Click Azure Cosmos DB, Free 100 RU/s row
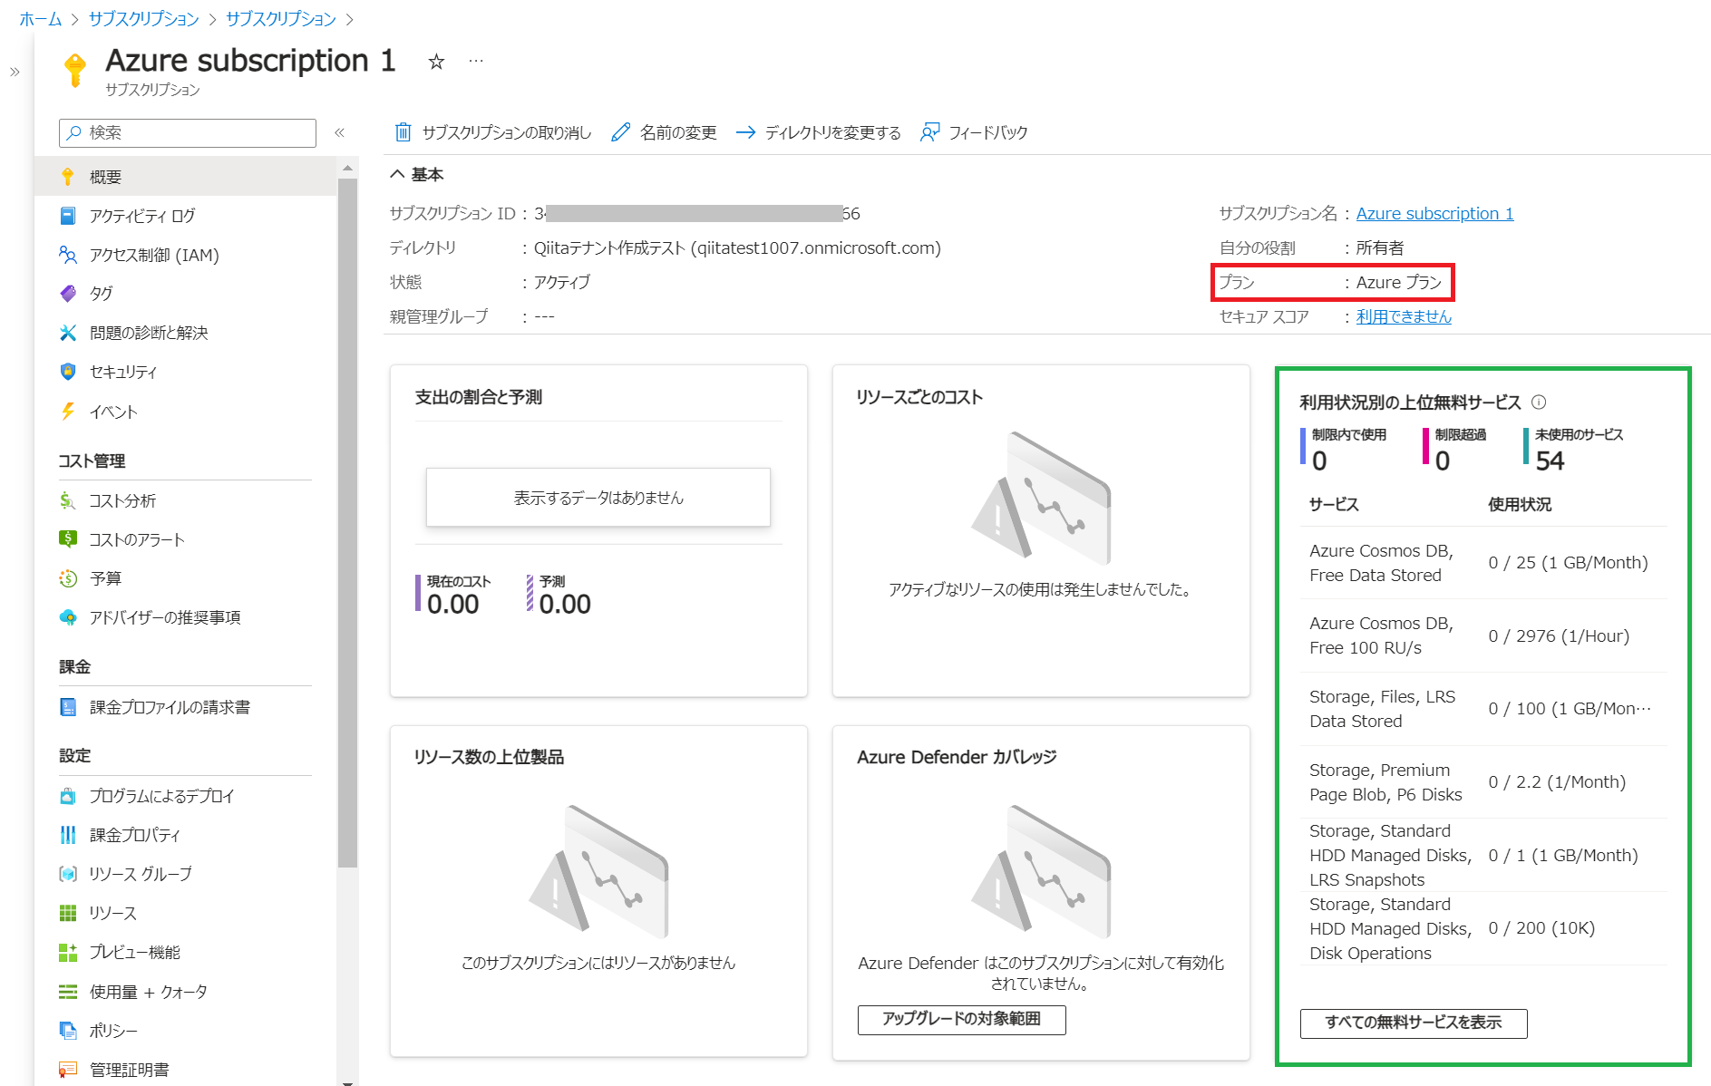The width and height of the screenshot is (1711, 1086). (1483, 635)
